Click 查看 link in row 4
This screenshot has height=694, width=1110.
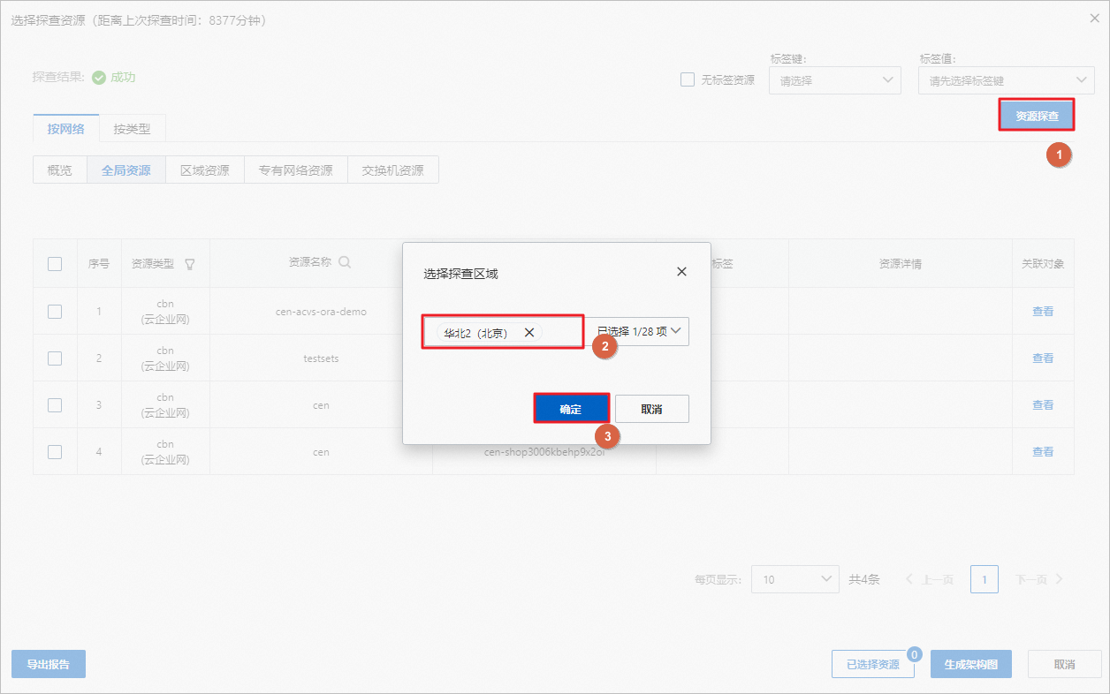(x=1043, y=451)
